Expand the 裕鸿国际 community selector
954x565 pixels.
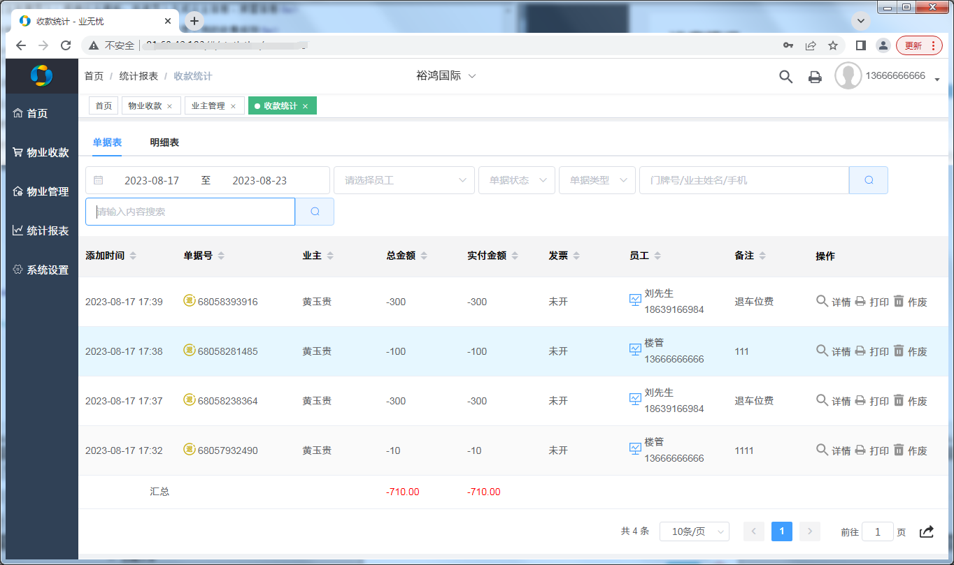pos(446,75)
